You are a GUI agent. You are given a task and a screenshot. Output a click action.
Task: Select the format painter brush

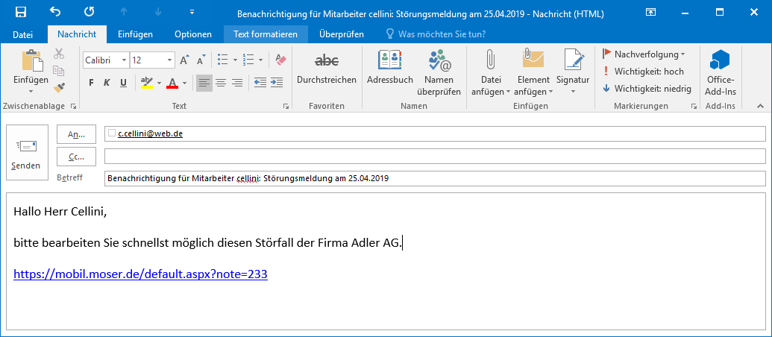(x=59, y=87)
